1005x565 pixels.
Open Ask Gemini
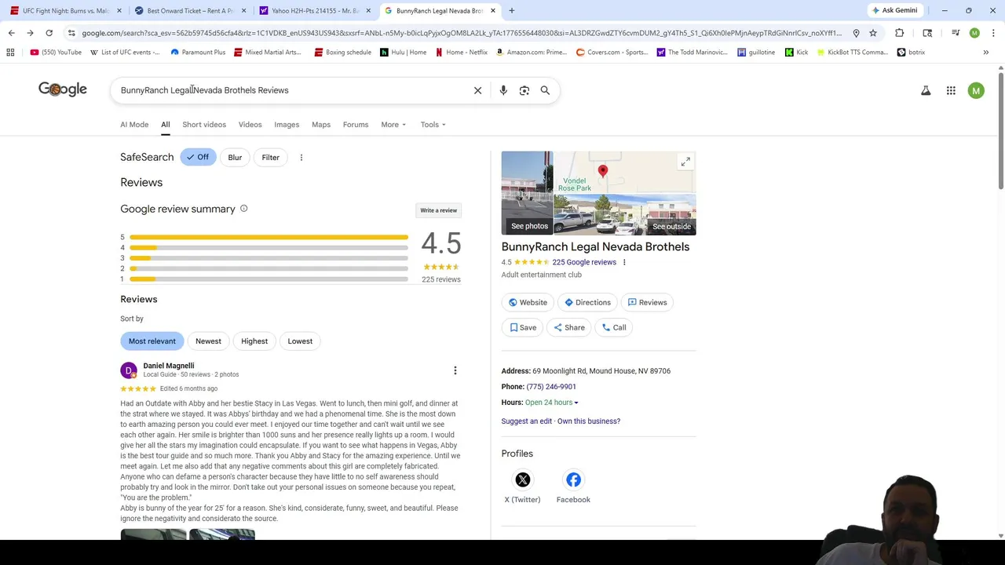click(x=894, y=10)
